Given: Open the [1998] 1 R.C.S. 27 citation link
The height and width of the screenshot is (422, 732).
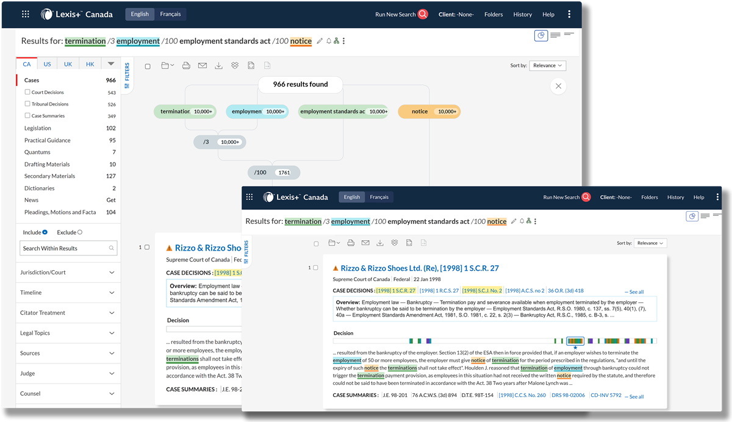Looking at the screenshot, I should (439, 291).
